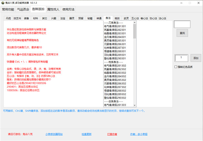
Task: Click the list scrollbar down arrow
Action: tap(135, 105)
